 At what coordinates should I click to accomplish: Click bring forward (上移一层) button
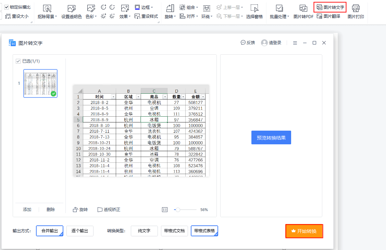coord(230,8)
